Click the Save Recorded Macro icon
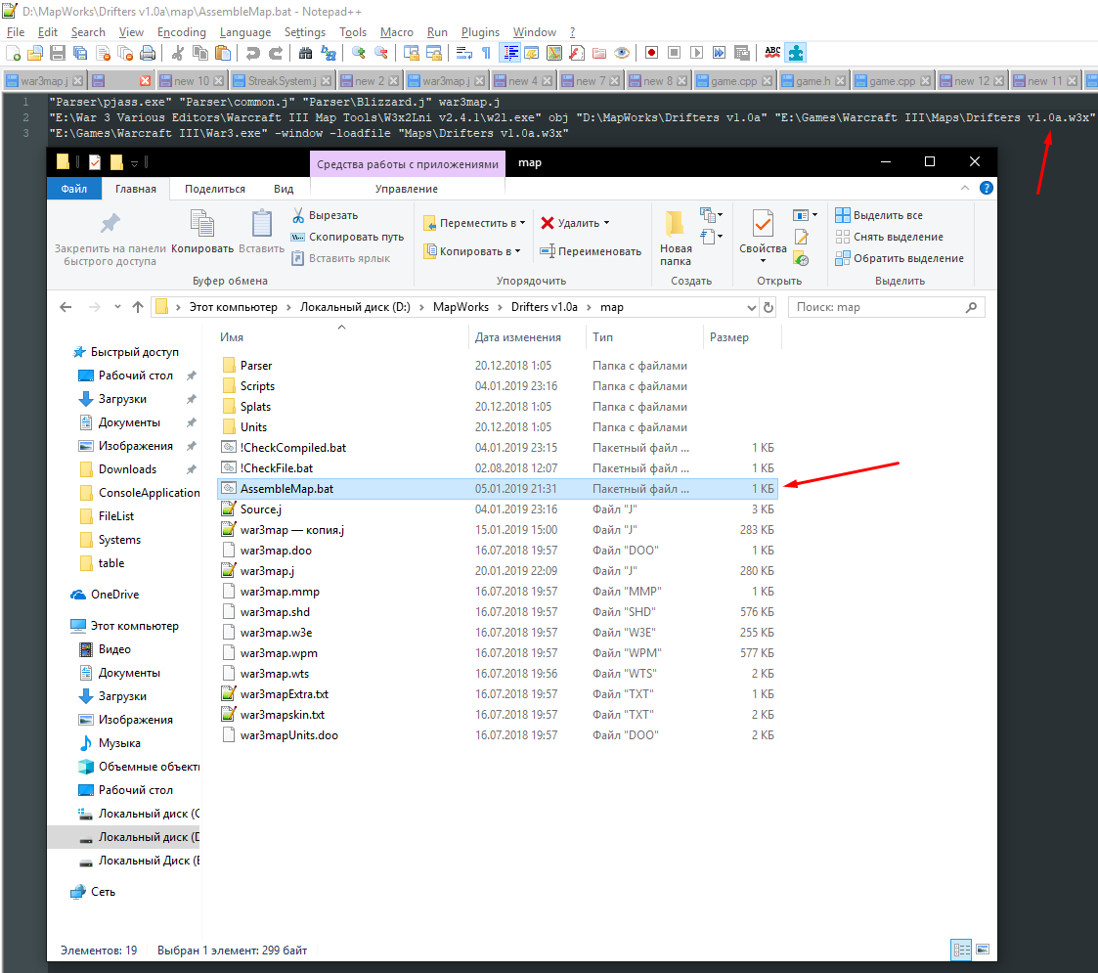 [741, 53]
